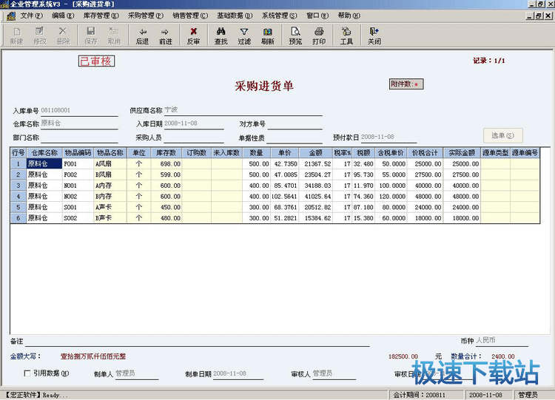Click the 保存 (Save) toolbar icon
The width and height of the screenshot is (555, 400).
[x=91, y=35]
